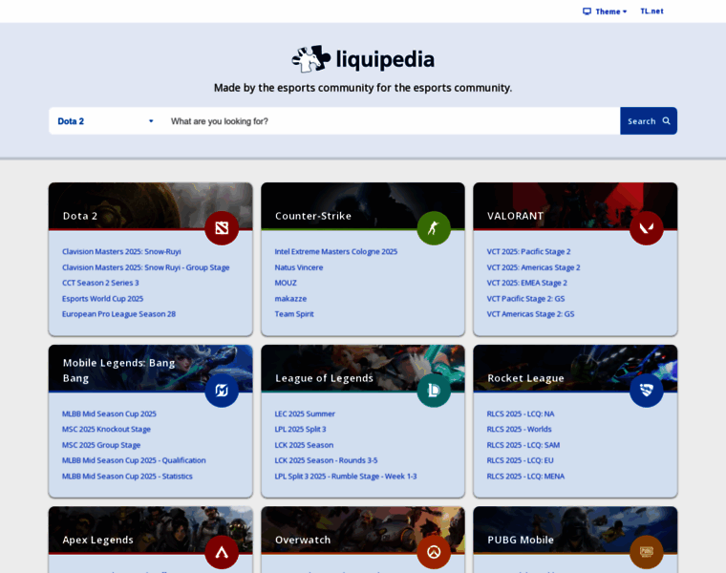
Task: Open MLBB Mid Season Cup 2025 - Statistics
Action: click(127, 477)
